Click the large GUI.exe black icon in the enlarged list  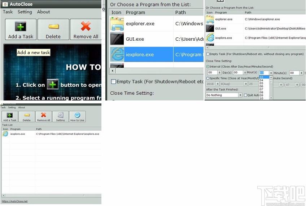tap(117, 39)
